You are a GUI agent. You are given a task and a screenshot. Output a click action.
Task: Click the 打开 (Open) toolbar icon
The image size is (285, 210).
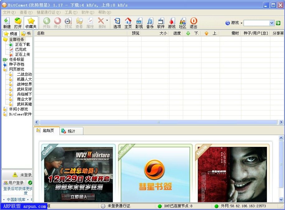(x=18, y=23)
